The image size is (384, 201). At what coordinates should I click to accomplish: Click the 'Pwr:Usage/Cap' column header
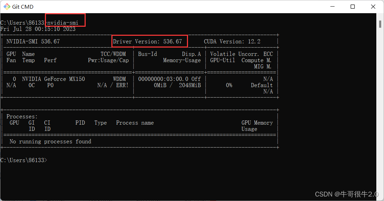click(x=108, y=60)
